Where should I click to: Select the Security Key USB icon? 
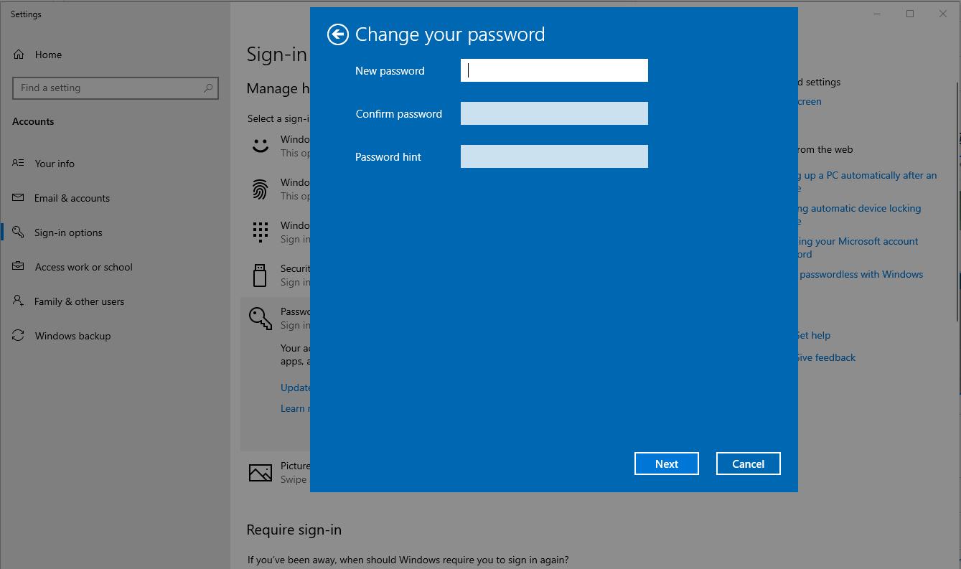coord(260,275)
